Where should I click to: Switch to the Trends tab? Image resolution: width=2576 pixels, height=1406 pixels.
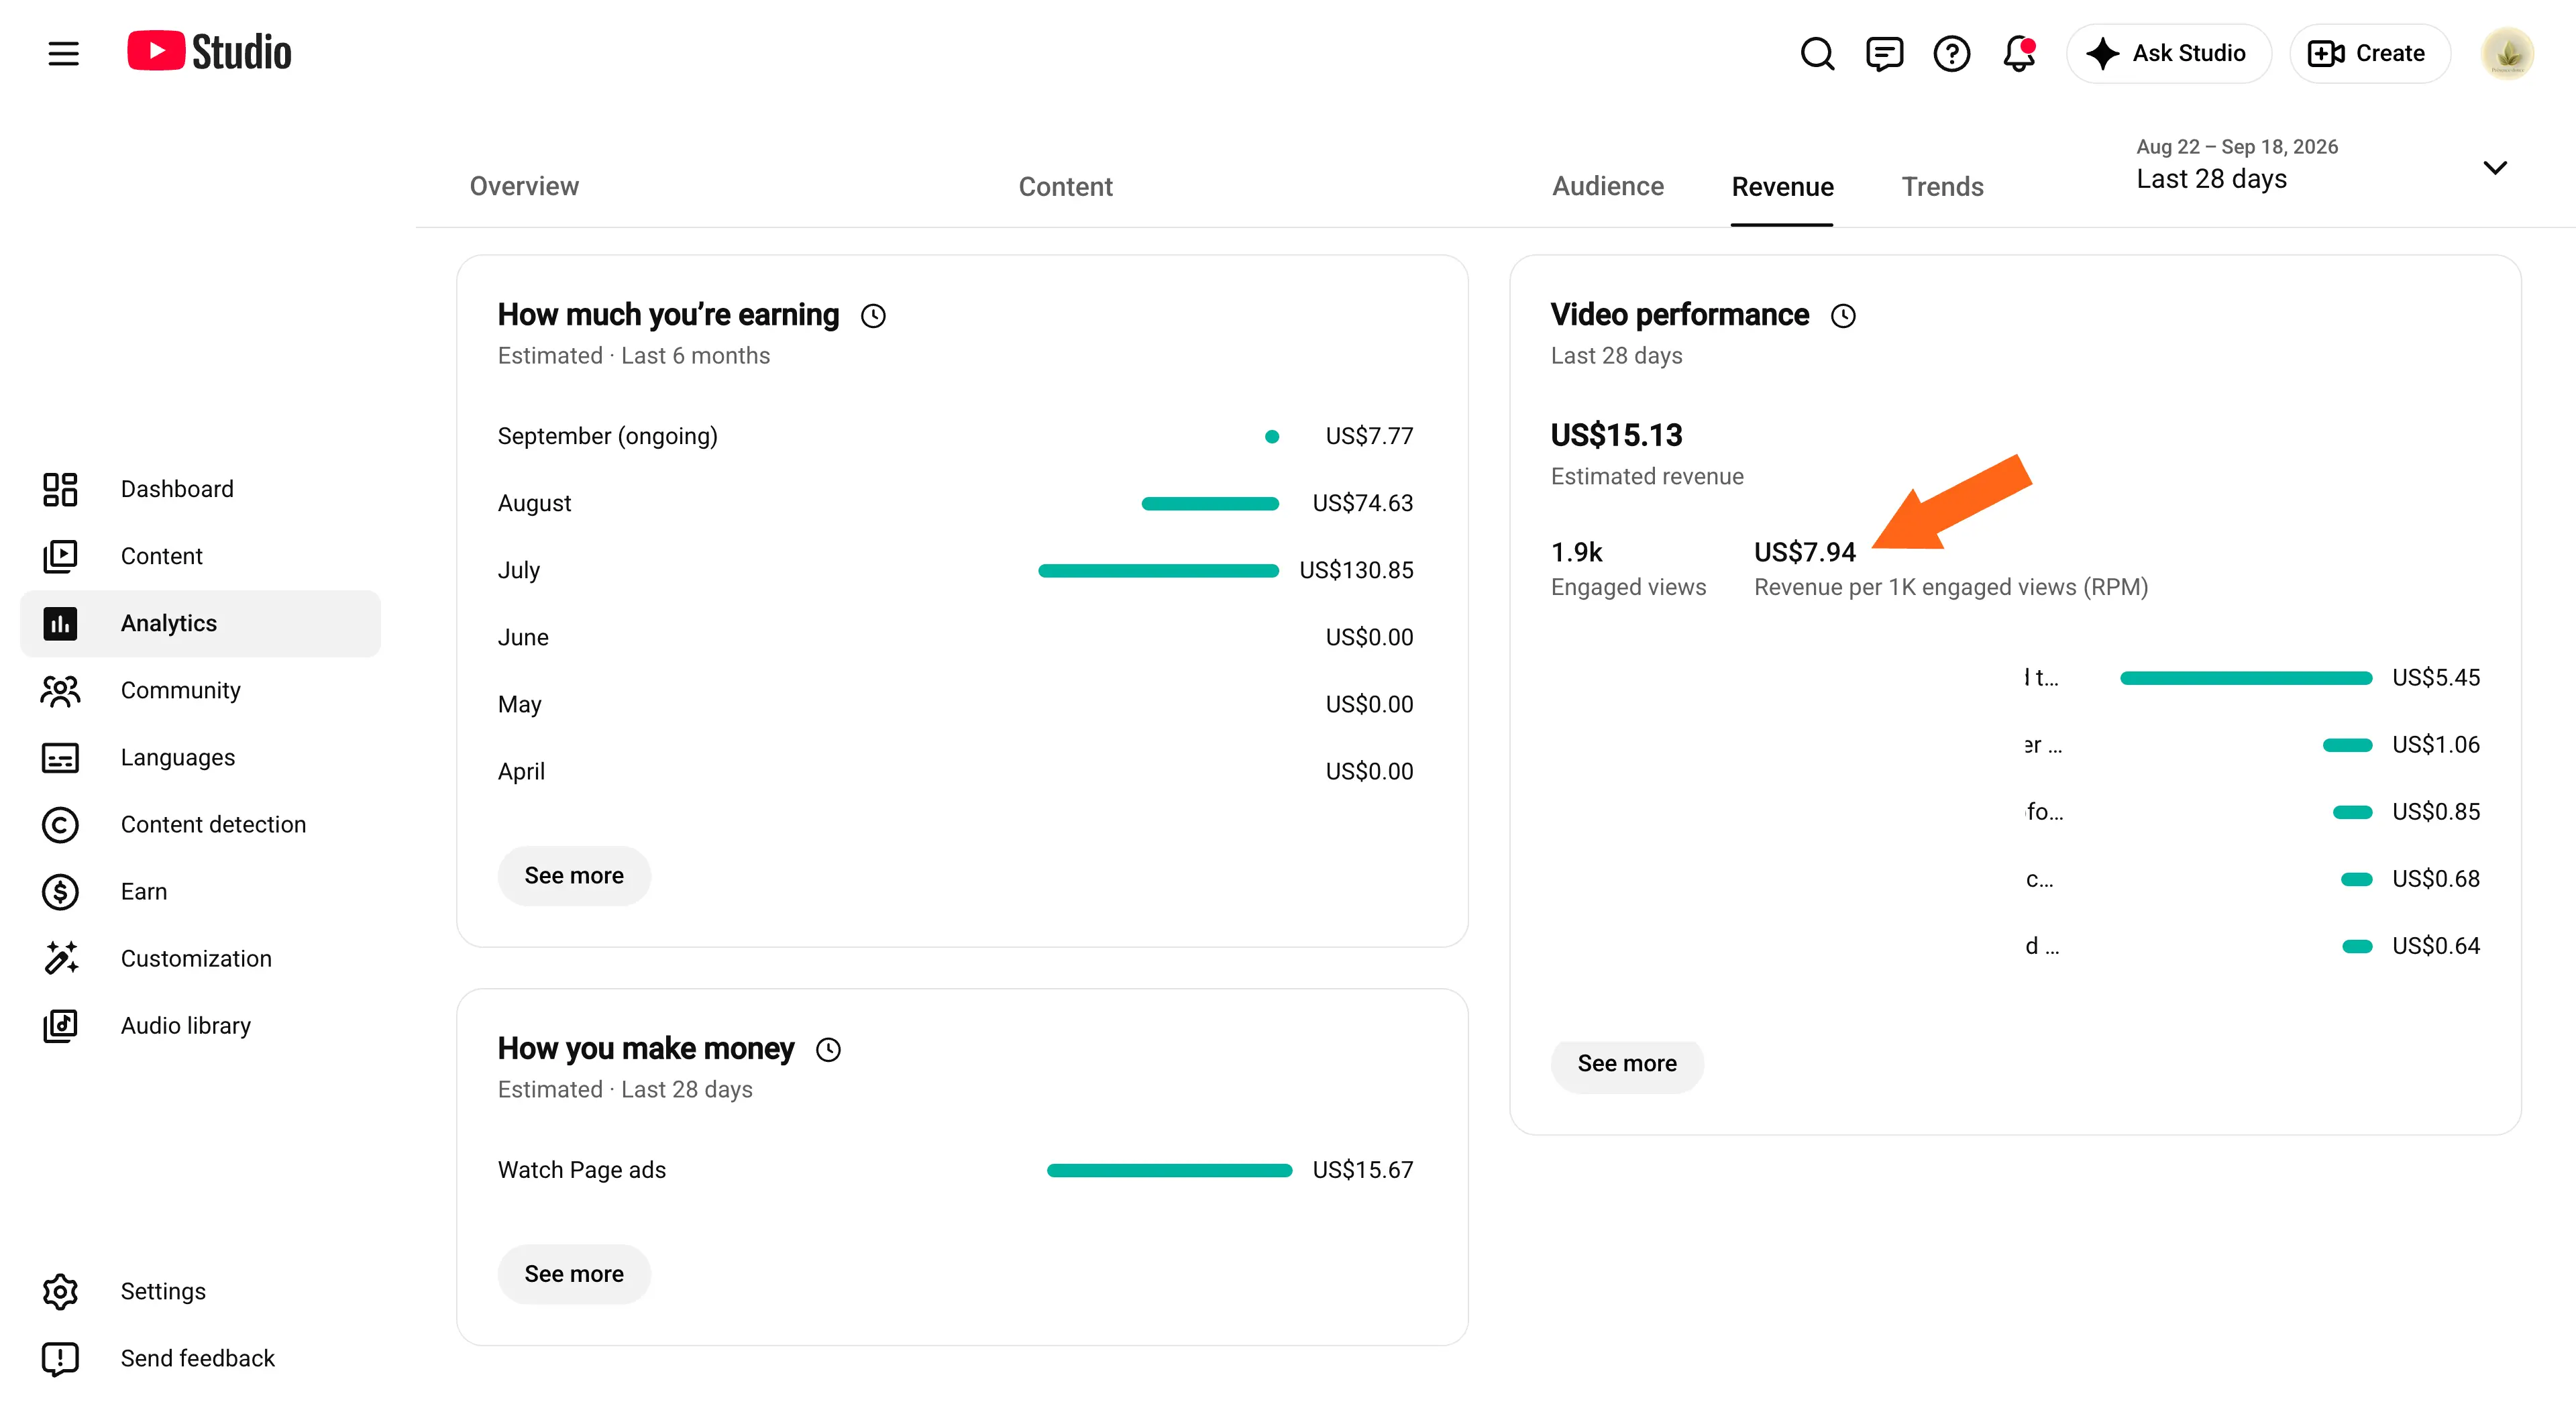point(1942,186)
